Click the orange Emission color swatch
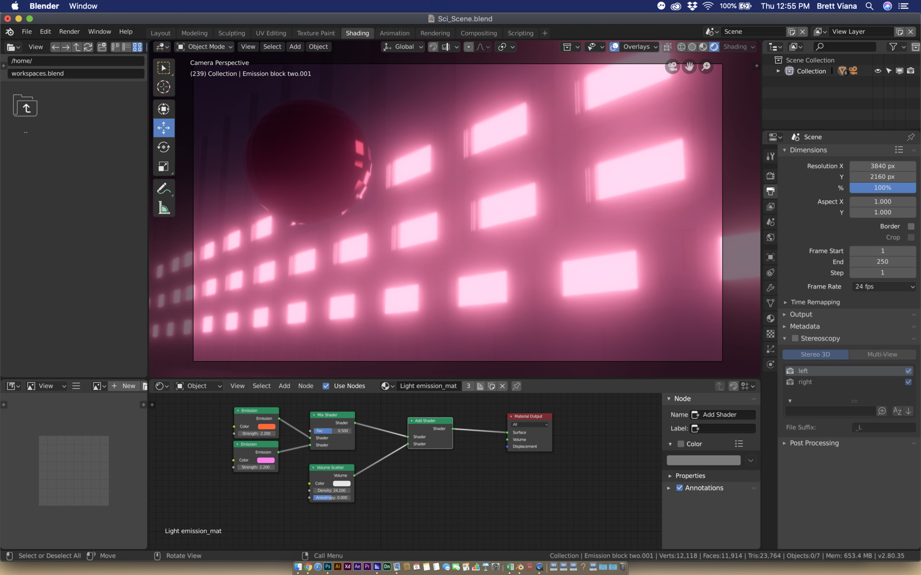The height and width of the screenshot is (575, 921). (266, 426)
